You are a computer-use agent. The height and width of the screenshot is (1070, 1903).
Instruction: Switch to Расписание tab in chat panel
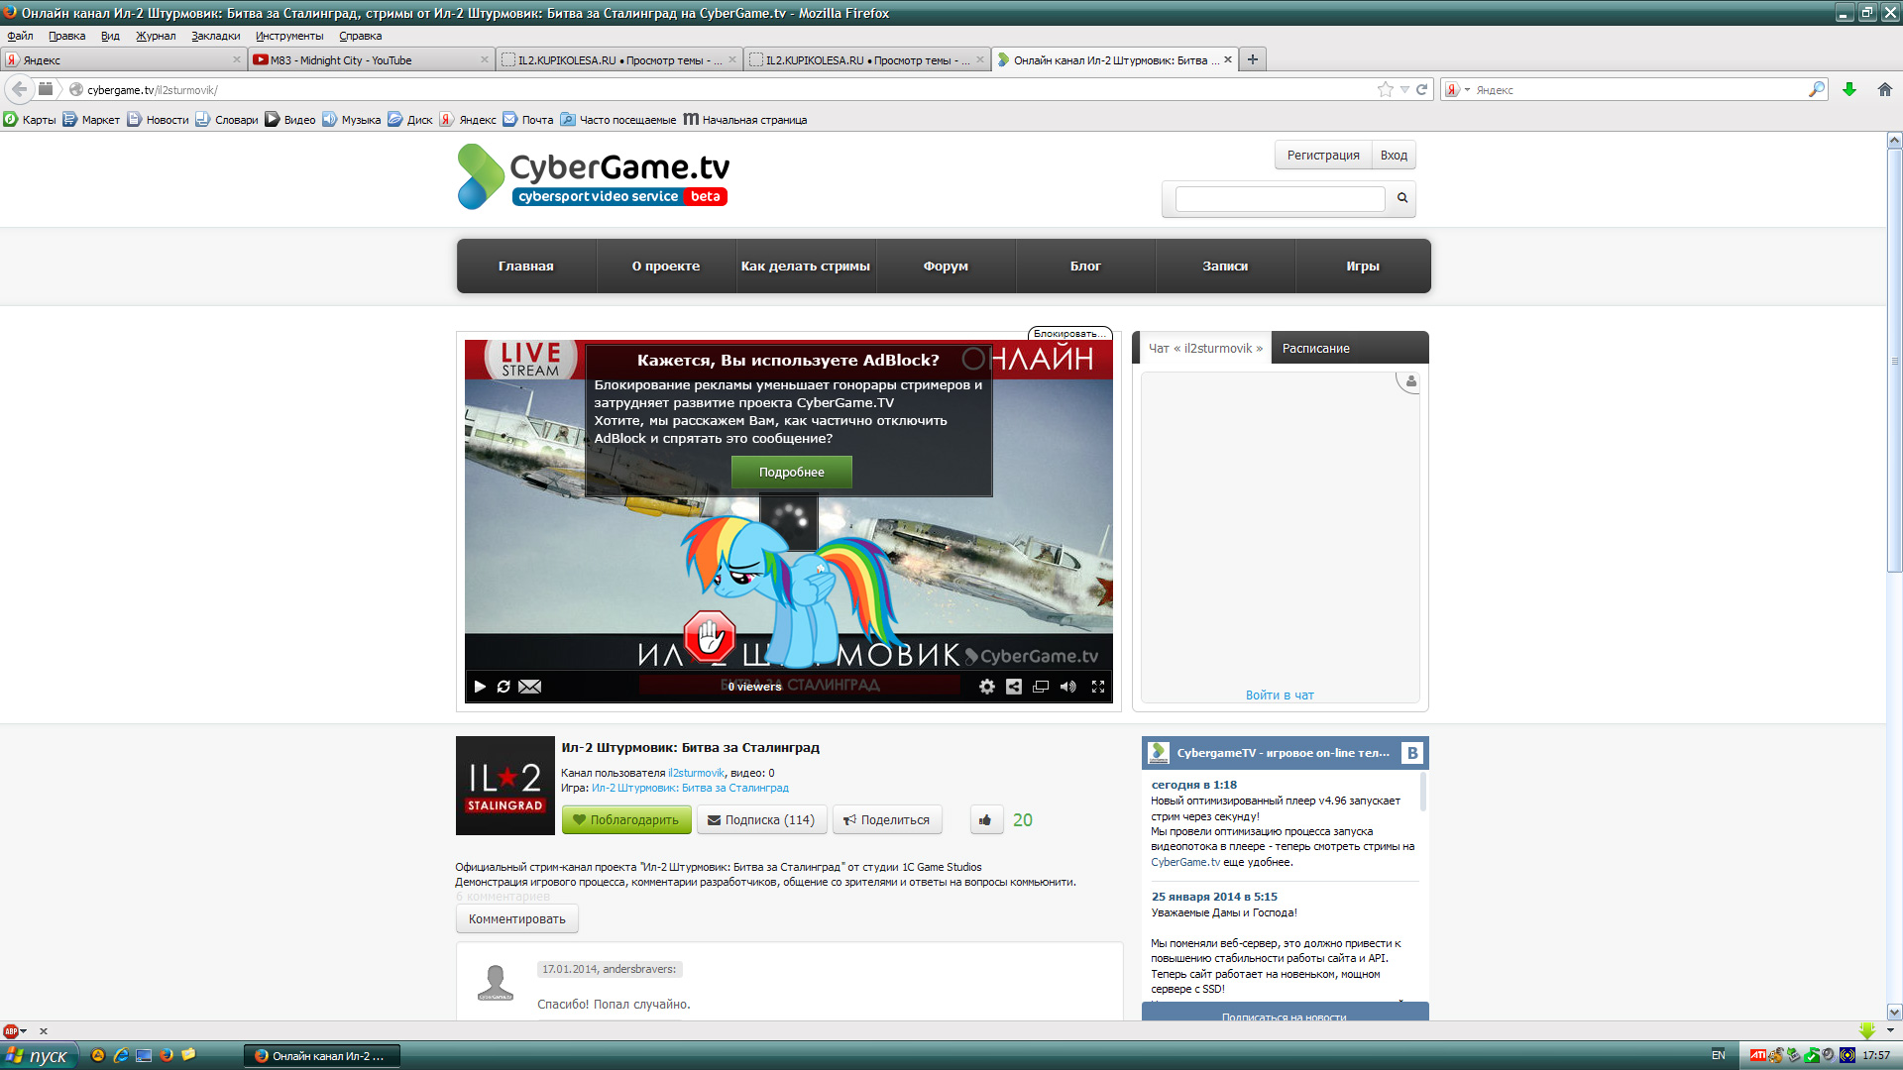1316,349
